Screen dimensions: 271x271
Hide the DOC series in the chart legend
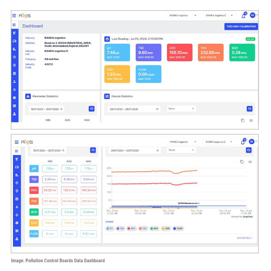(x=131, y=229)
